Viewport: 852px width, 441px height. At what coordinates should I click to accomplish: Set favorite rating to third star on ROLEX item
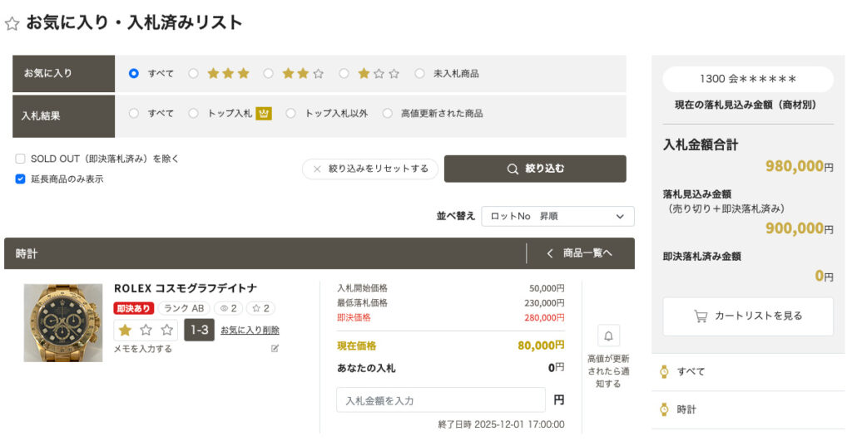[x=166, y=330]
